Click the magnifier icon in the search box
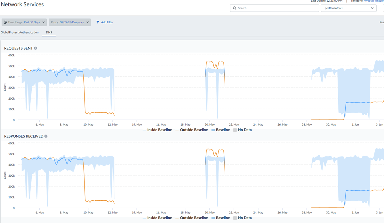This screenshot has height=223, width=384. [x=235, y=8]
